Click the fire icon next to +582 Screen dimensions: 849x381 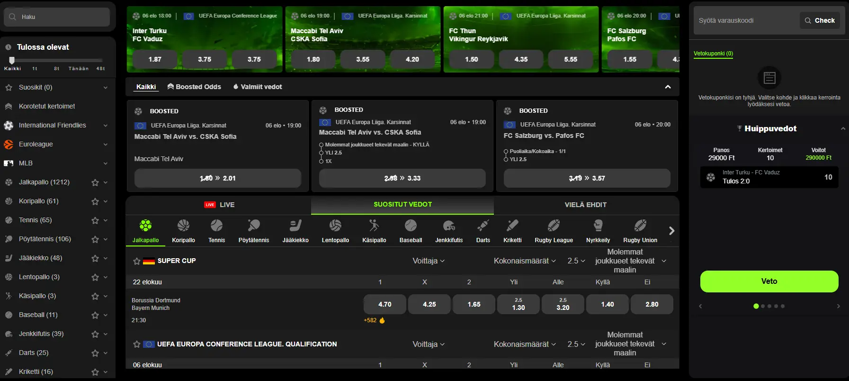[x=382, y=320]
